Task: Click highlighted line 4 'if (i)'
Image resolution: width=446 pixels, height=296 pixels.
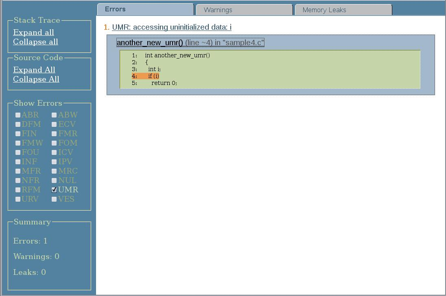Action: click(x=145, y=76)
